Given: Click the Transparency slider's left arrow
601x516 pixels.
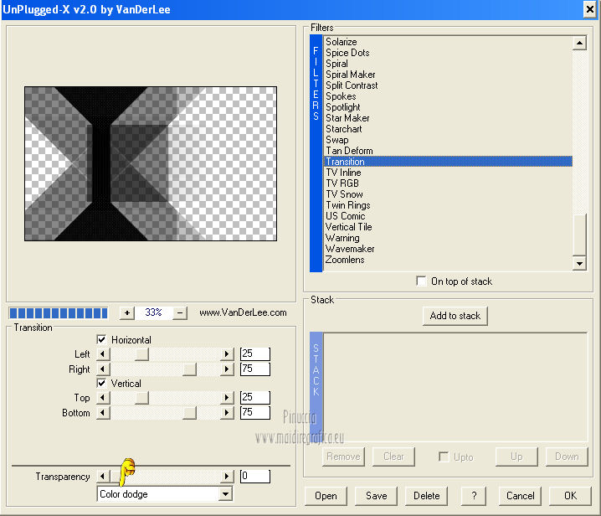Looking at the screenshot, I should tap(103, 477).
